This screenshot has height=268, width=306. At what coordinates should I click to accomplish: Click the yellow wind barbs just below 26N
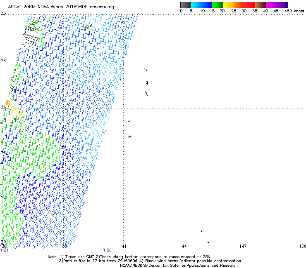point(14,113)
